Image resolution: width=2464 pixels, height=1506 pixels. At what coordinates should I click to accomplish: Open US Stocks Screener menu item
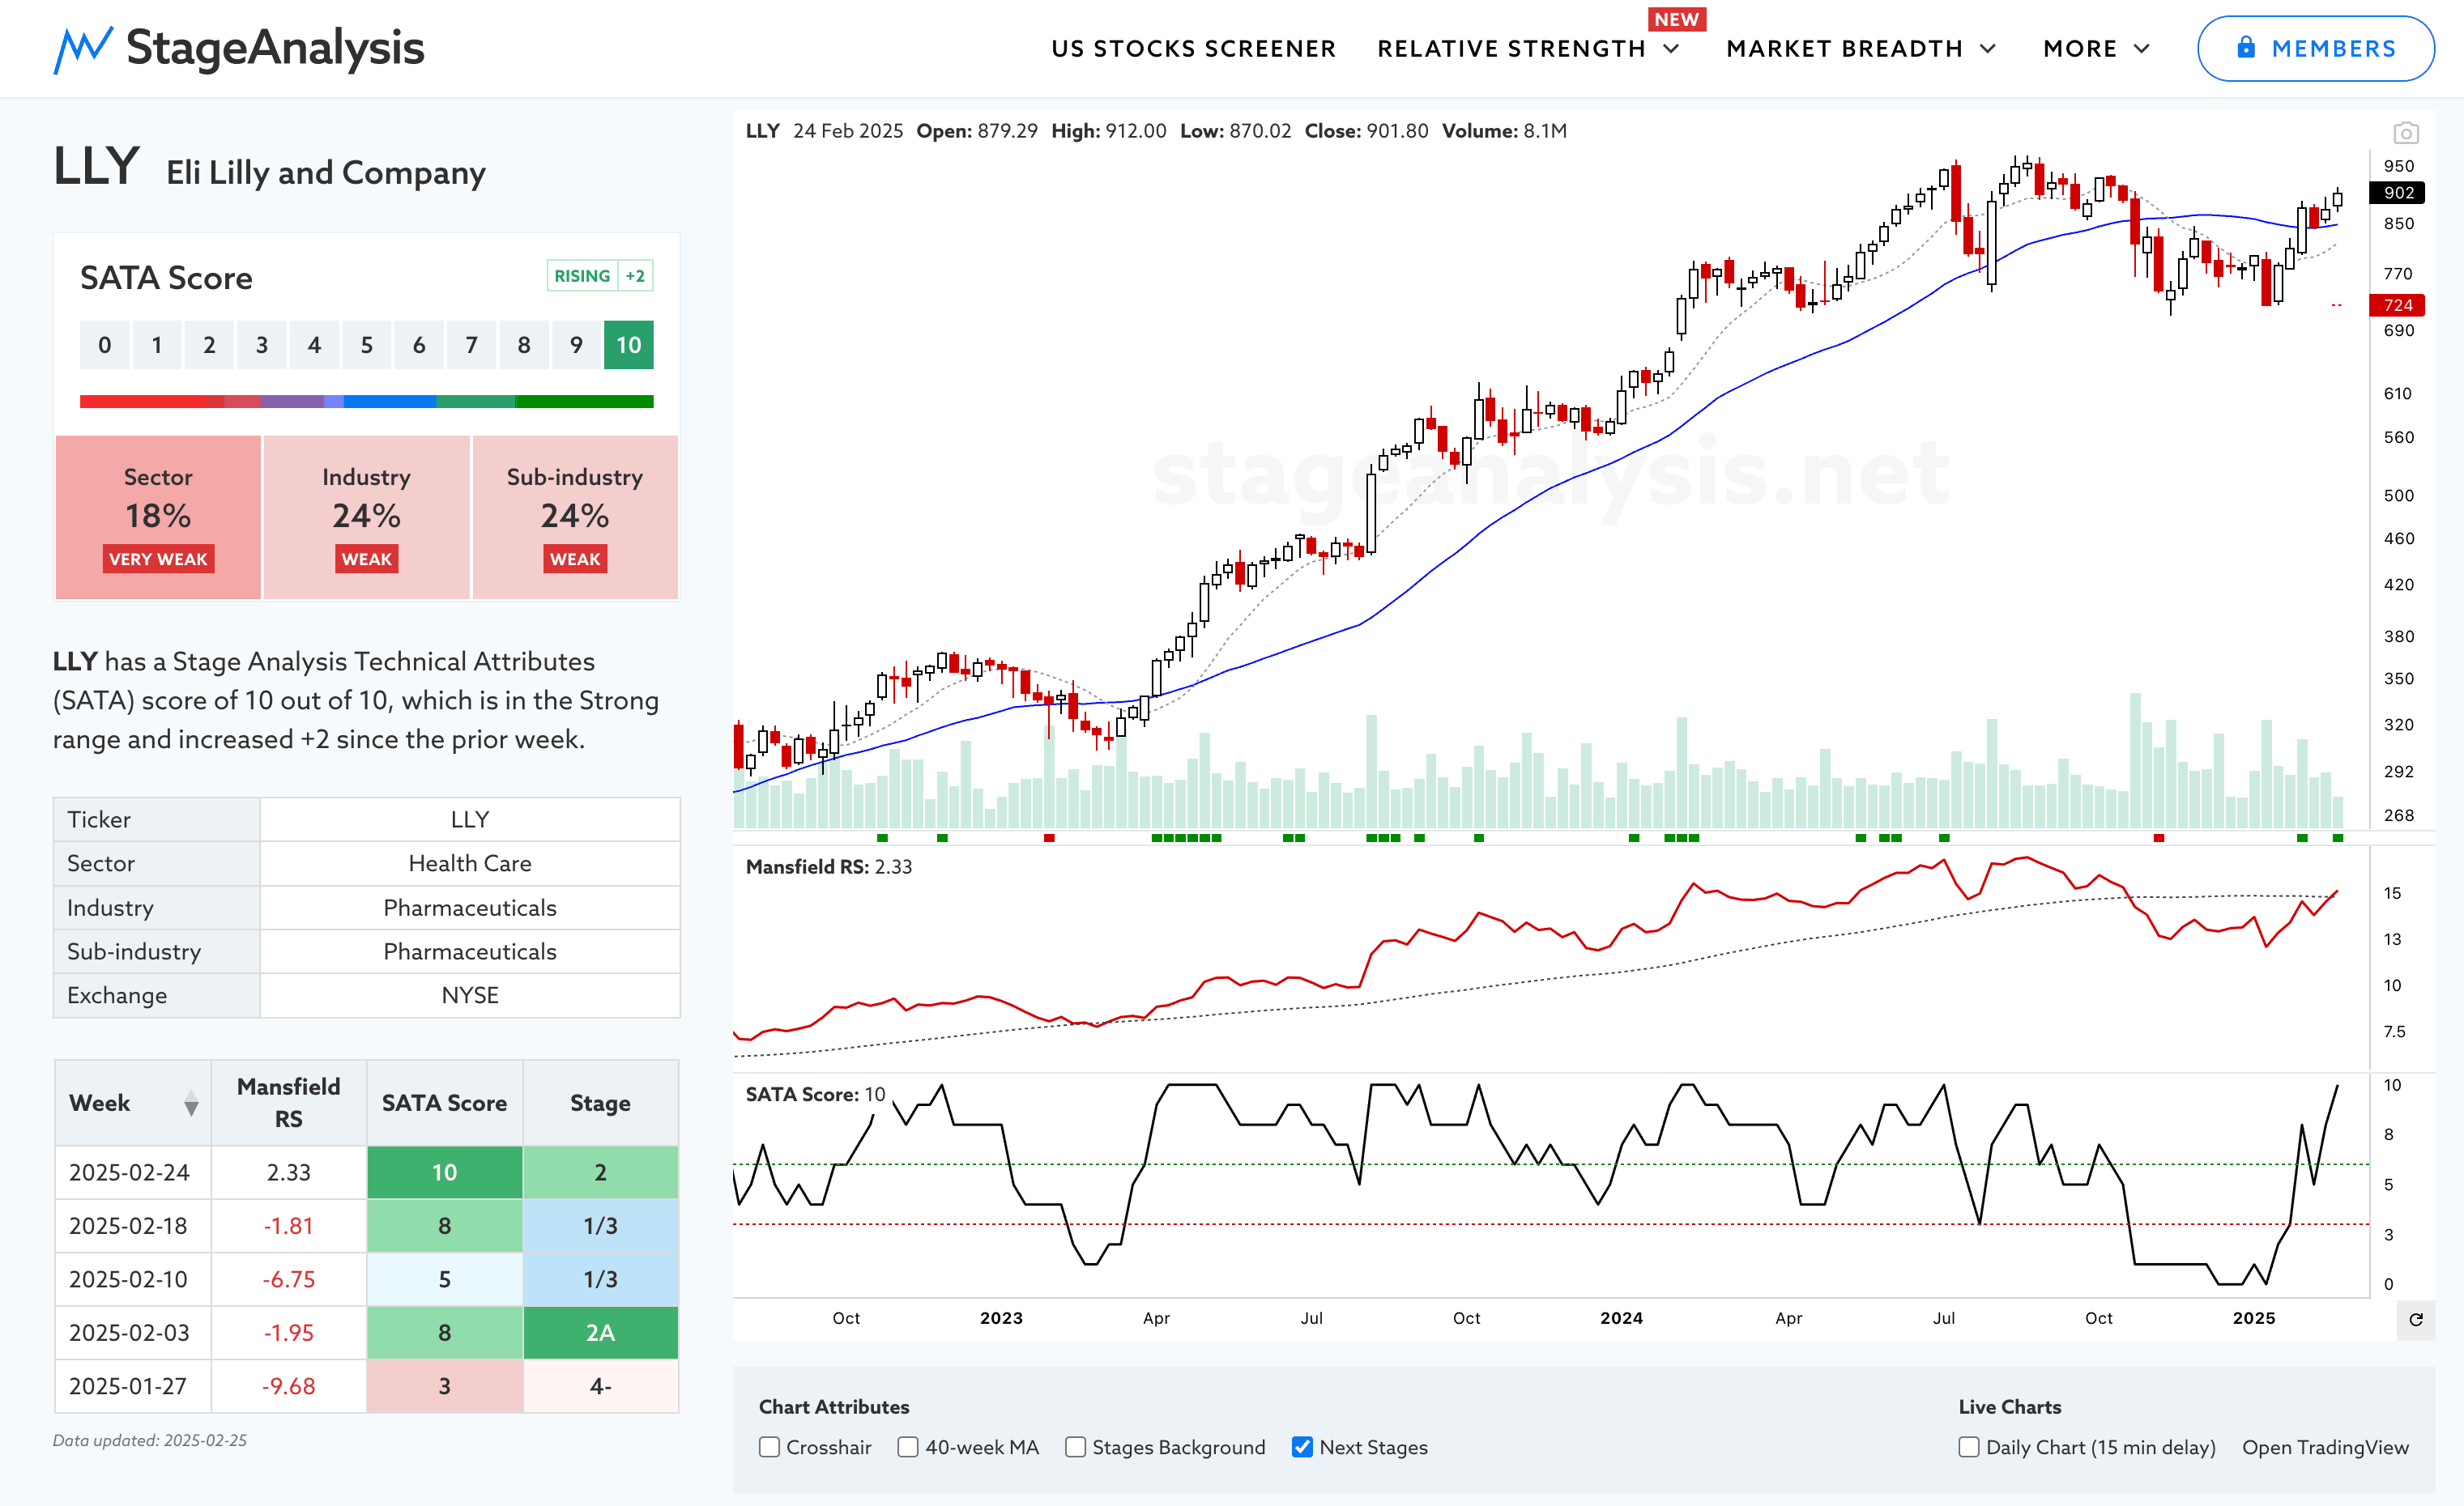1193,49
